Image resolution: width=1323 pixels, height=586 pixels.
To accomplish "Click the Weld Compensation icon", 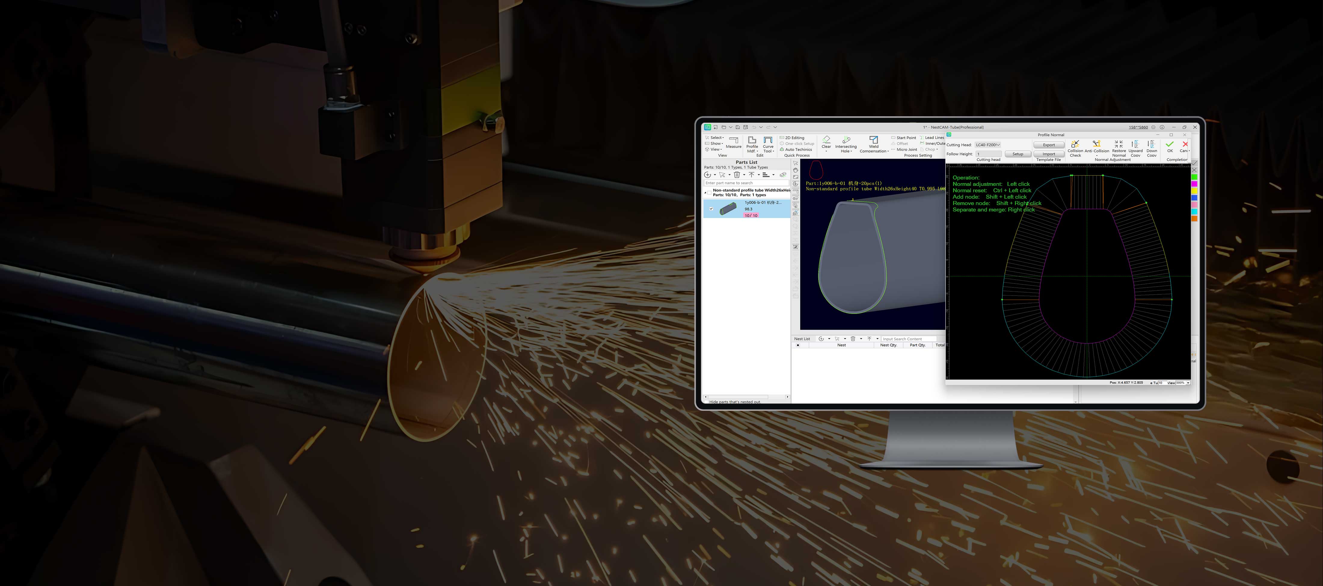I will click(873, 140).
